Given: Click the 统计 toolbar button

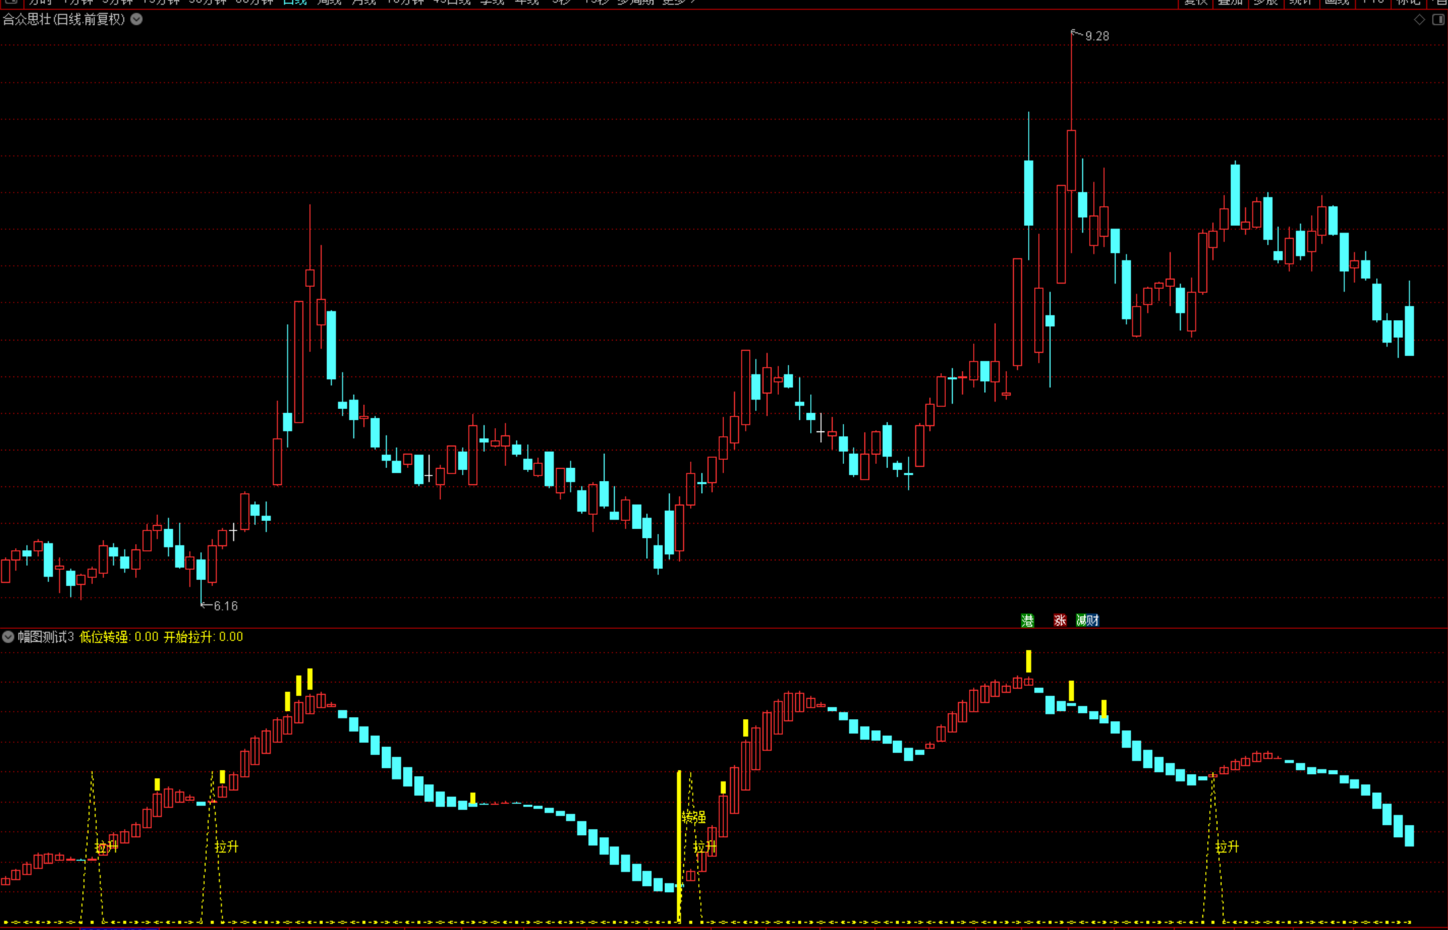Looking at the screenshot, I should point(1301,2).
